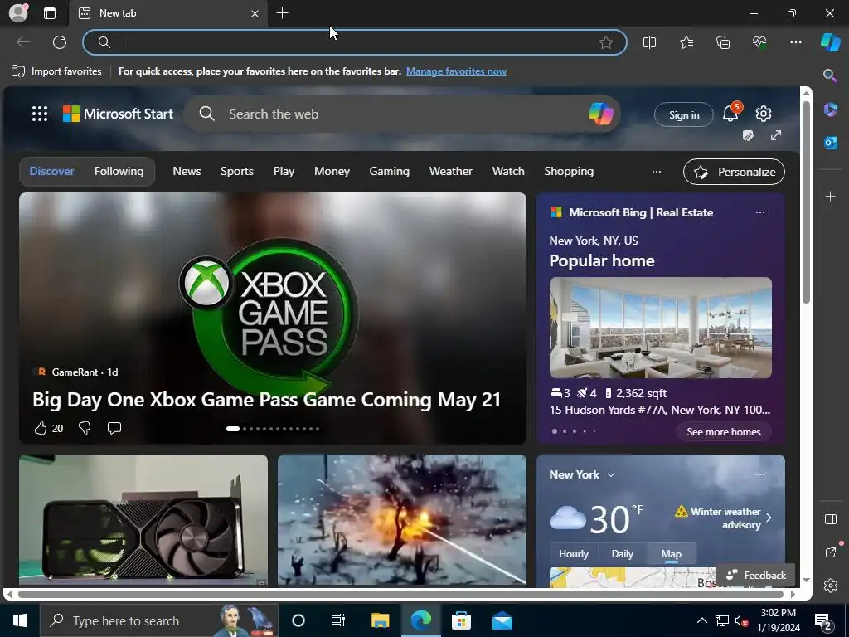849x637 pixels.
Task: Open the notifications bell
Action: pos(730,114)
